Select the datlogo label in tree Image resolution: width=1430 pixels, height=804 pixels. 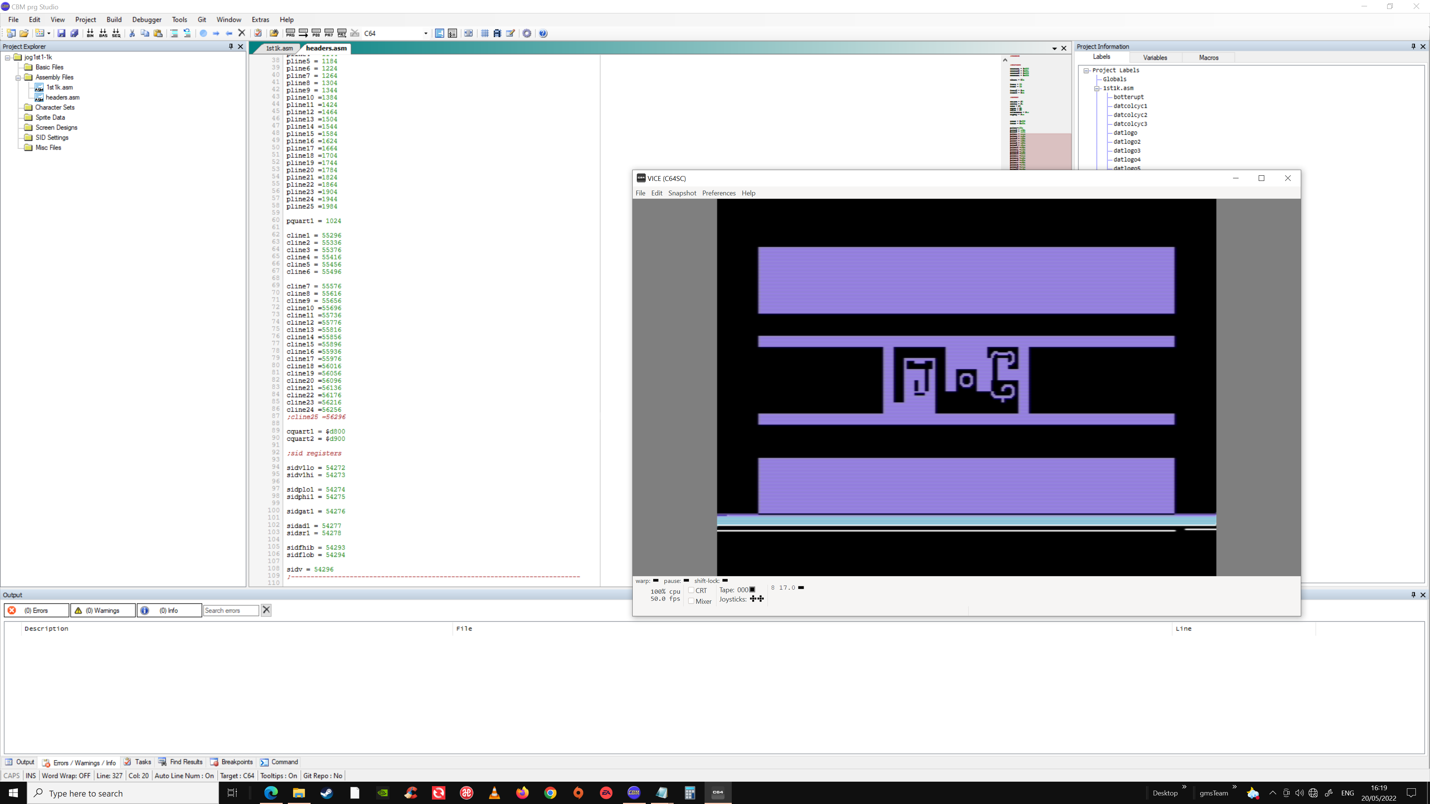pyautogui.click(x=1125, y=133)
